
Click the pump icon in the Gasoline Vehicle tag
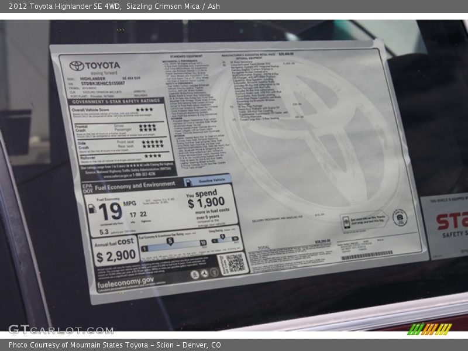[188, 183]
